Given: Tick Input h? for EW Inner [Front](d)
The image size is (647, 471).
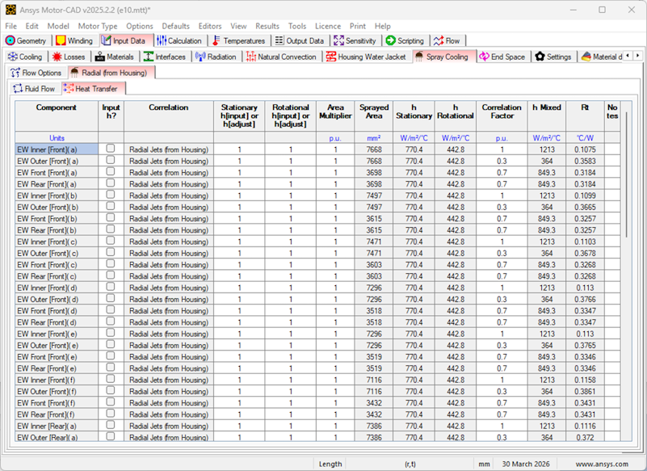Looking at the screenshot, I should pyautogui.click(x=111, y=287).
